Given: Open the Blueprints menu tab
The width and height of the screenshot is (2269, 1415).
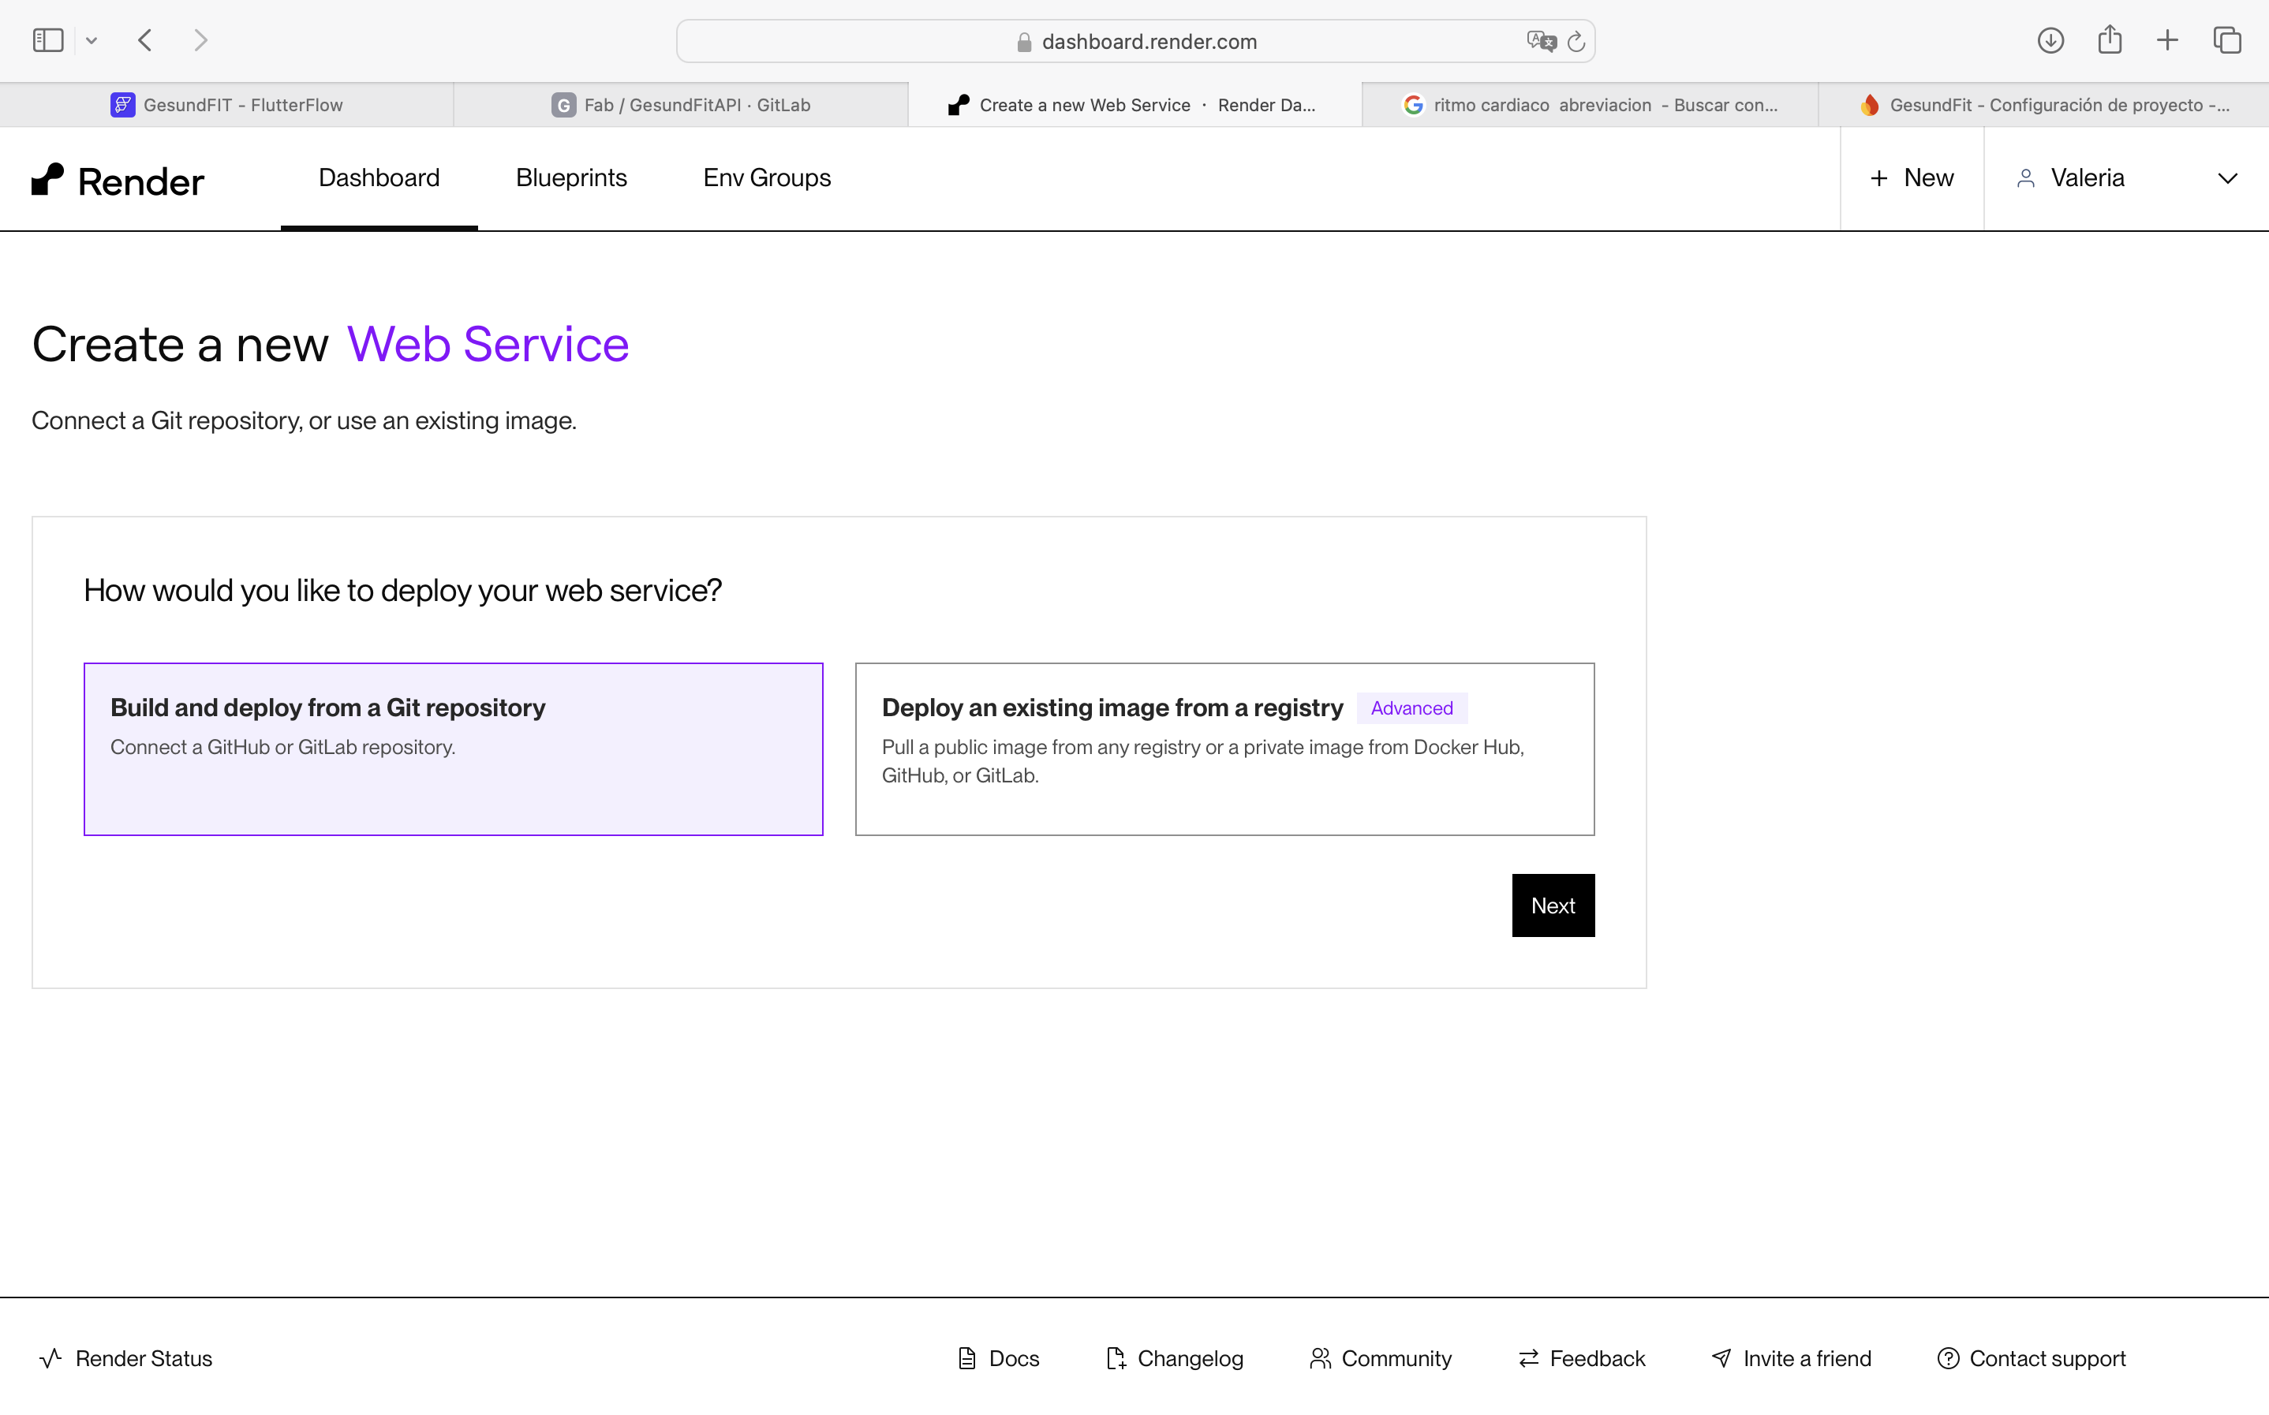Looking at the screenshot, I should pyautogui.click(x=570, y=177).
